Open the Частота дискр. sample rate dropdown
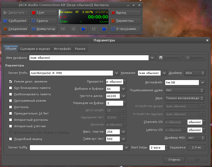Screen dimensions: 212x167 coord(123,96)
